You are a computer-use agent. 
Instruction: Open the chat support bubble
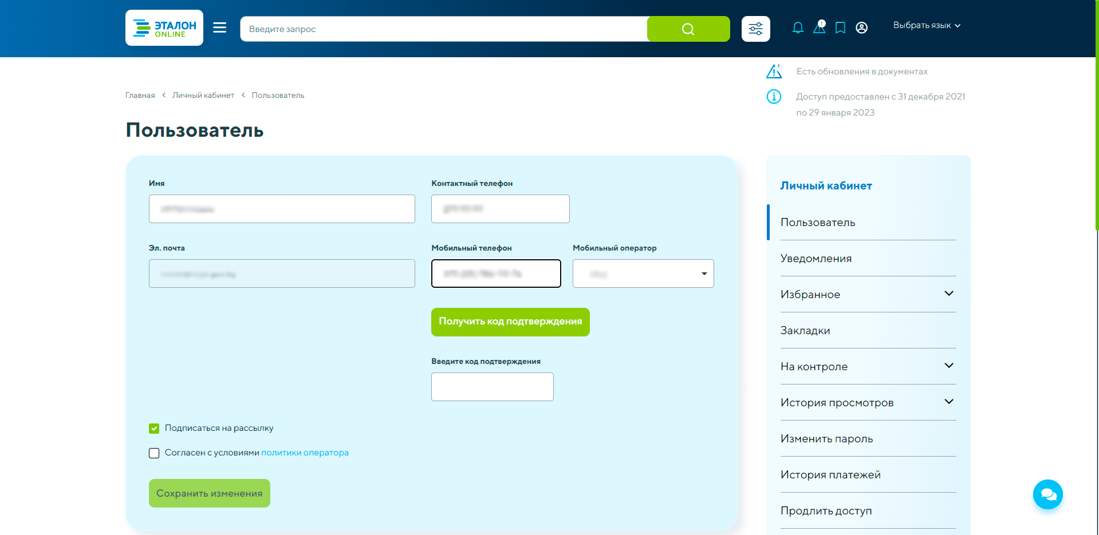click(x=1048, y=494)
